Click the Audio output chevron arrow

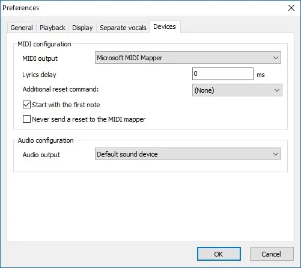click(x=276, y=154)
